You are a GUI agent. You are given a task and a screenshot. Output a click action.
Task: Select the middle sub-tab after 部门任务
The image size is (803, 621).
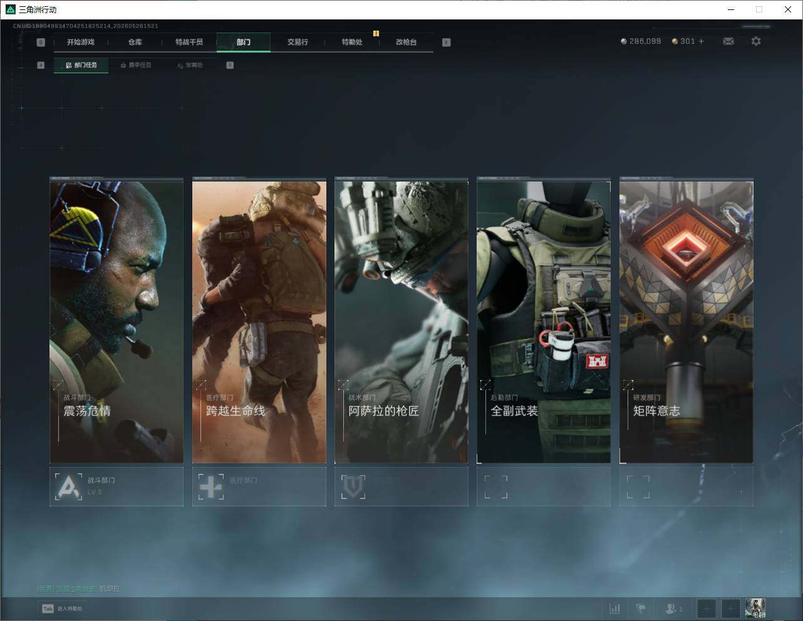click(135, 65)
